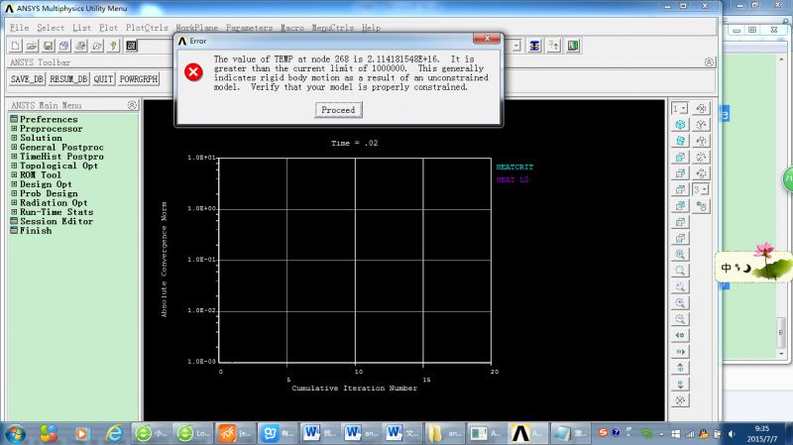Click the mouse-style dynamic mode icon under rate dropdown
This screenshot has width=793, height=445.
702,206
